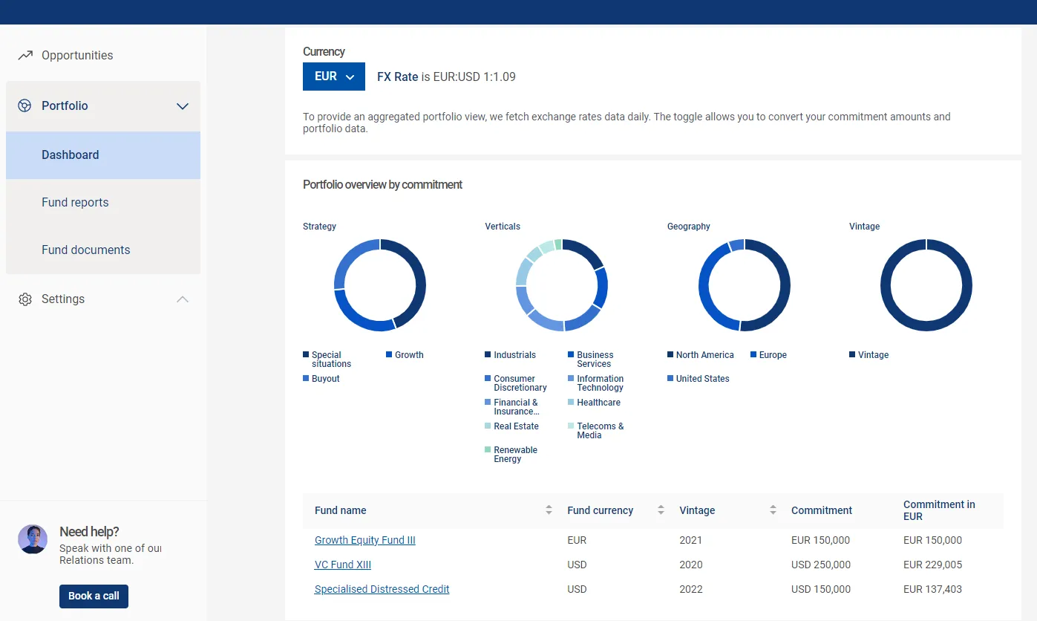Switch to Fund reports
The width and height of the screenshot is (1037, 621).
[75, 202]
